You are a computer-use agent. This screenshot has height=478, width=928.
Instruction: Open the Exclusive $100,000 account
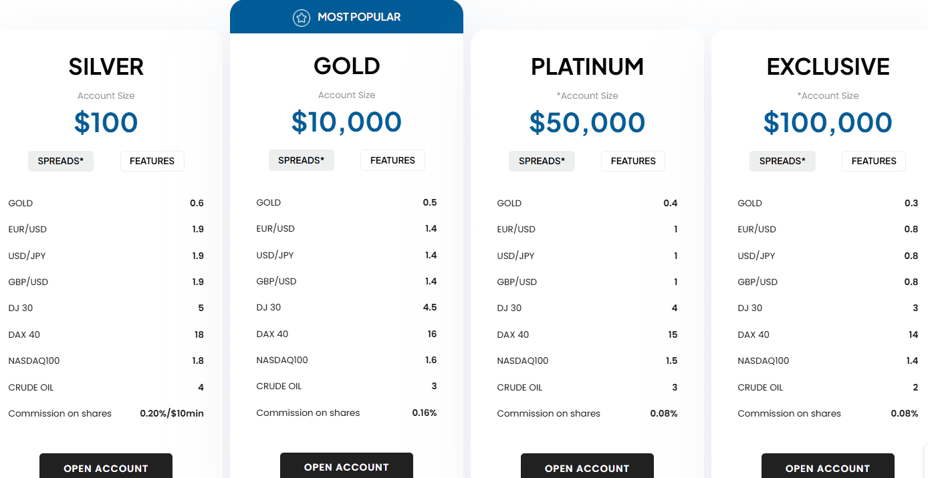pyautogui.click(x=828, y=468)
